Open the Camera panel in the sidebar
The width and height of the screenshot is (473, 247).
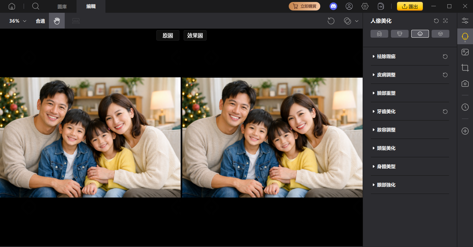(465, 84)
